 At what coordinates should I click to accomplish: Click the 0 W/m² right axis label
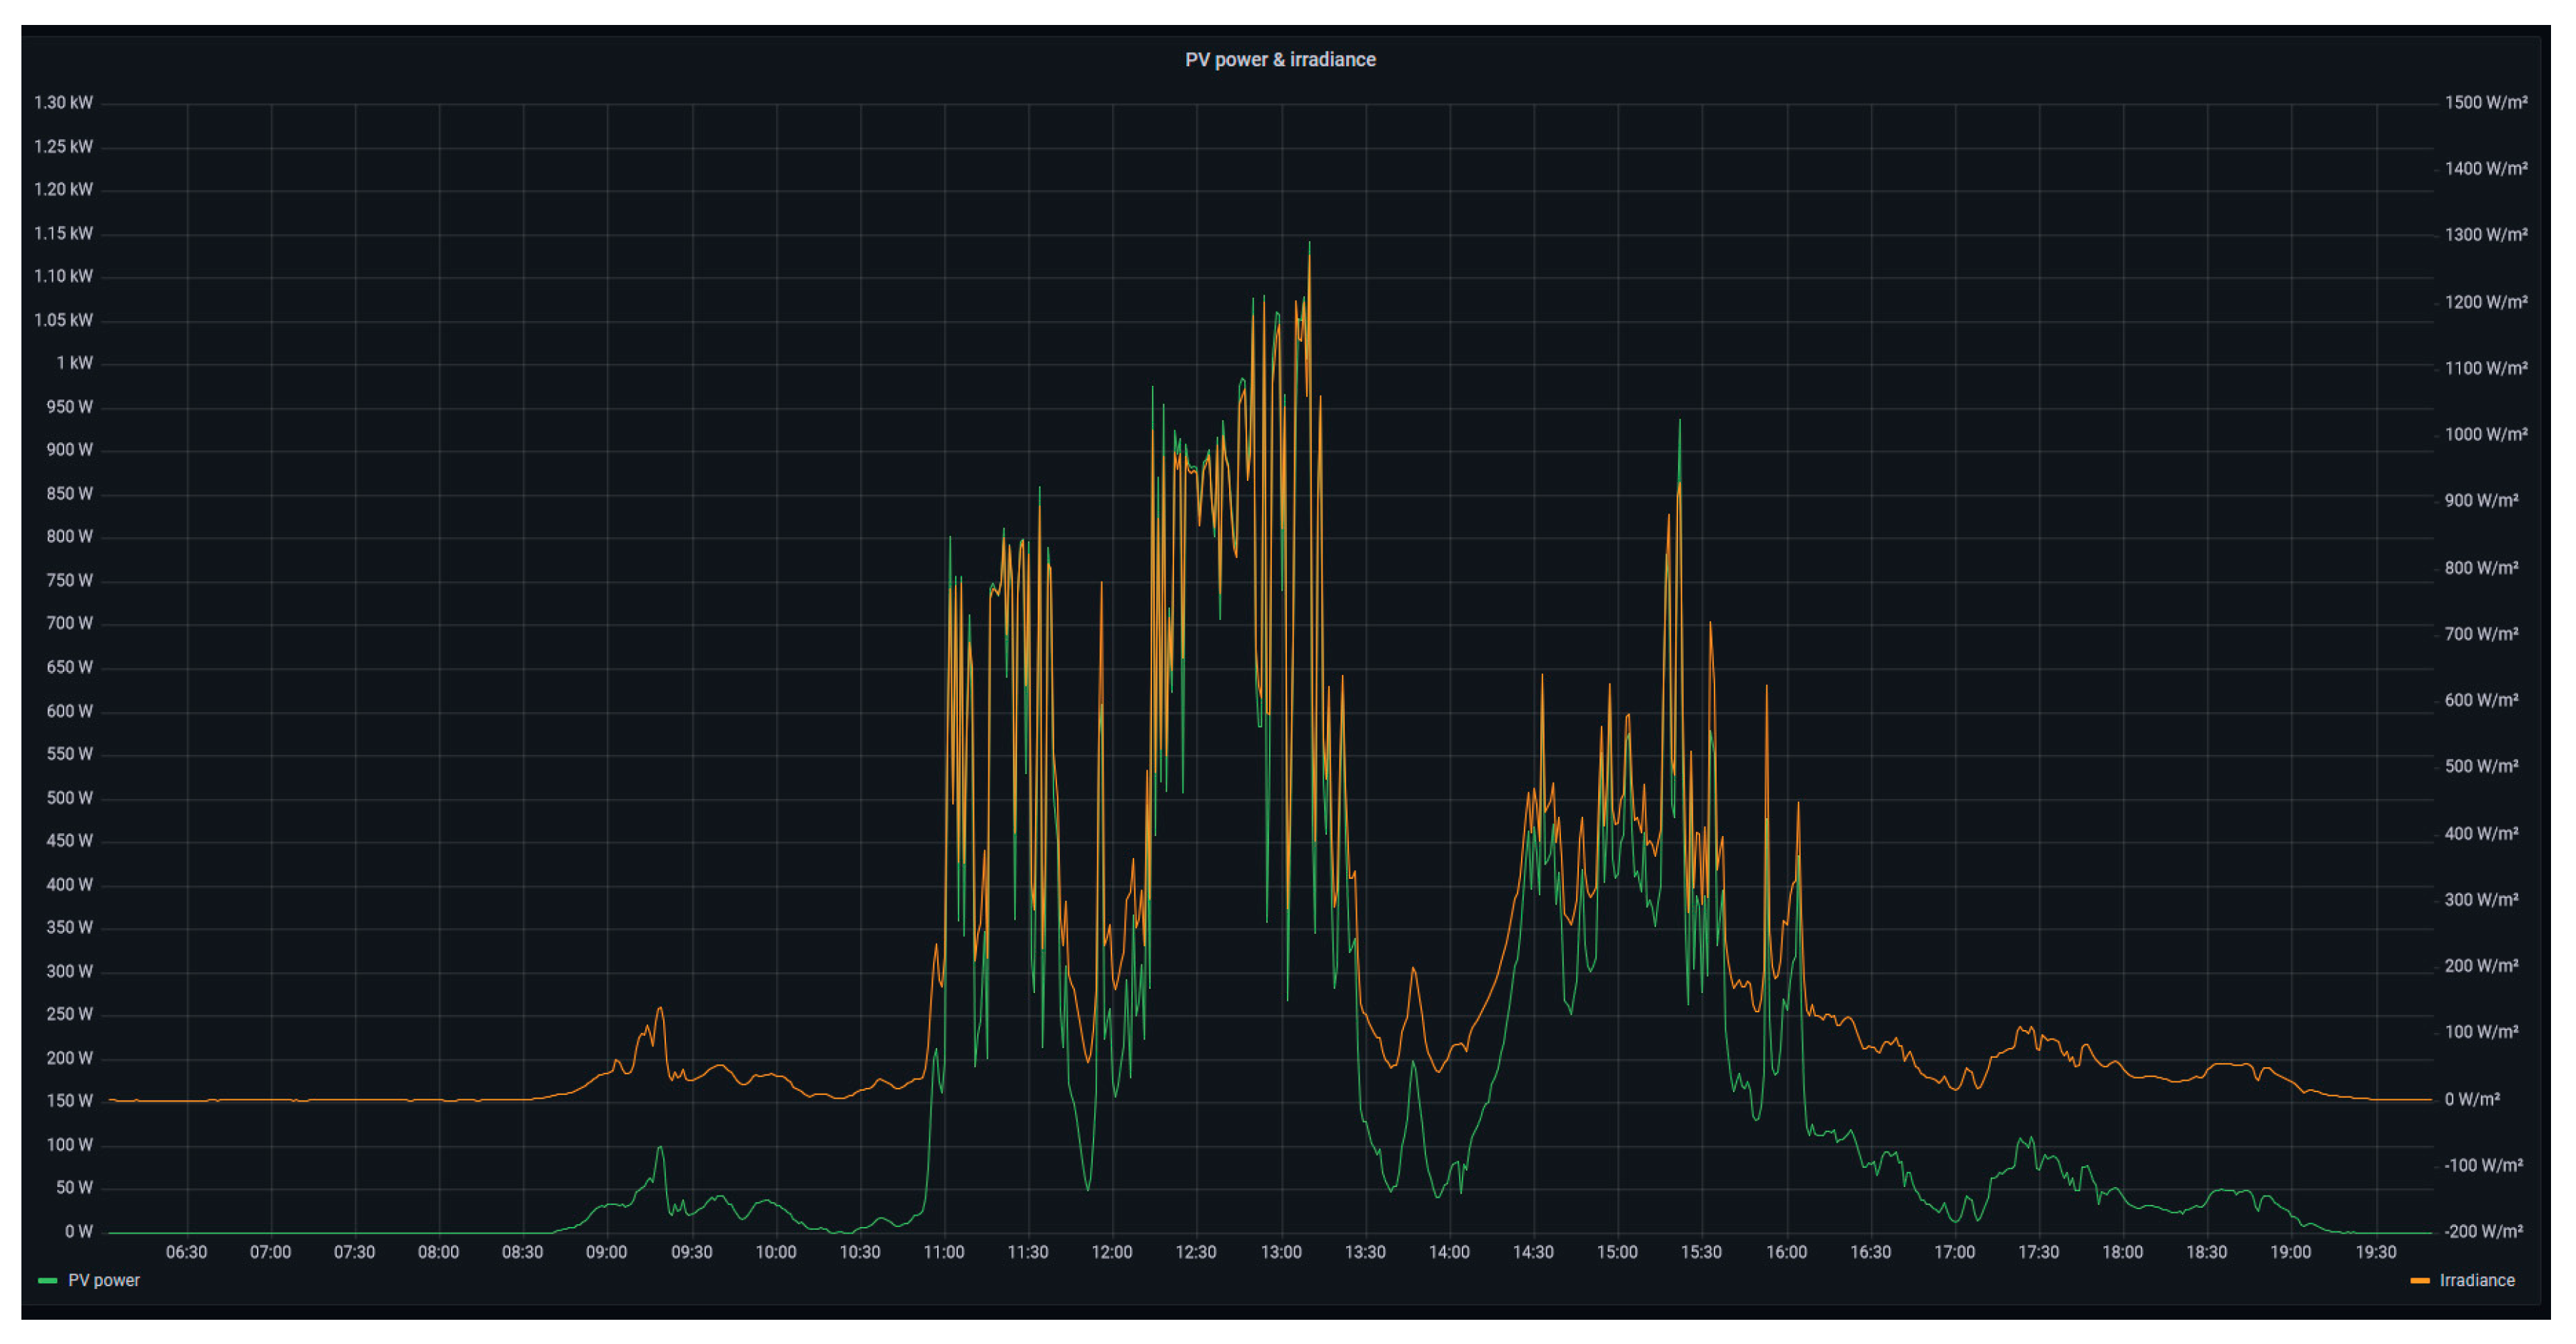[2471, 1099]
